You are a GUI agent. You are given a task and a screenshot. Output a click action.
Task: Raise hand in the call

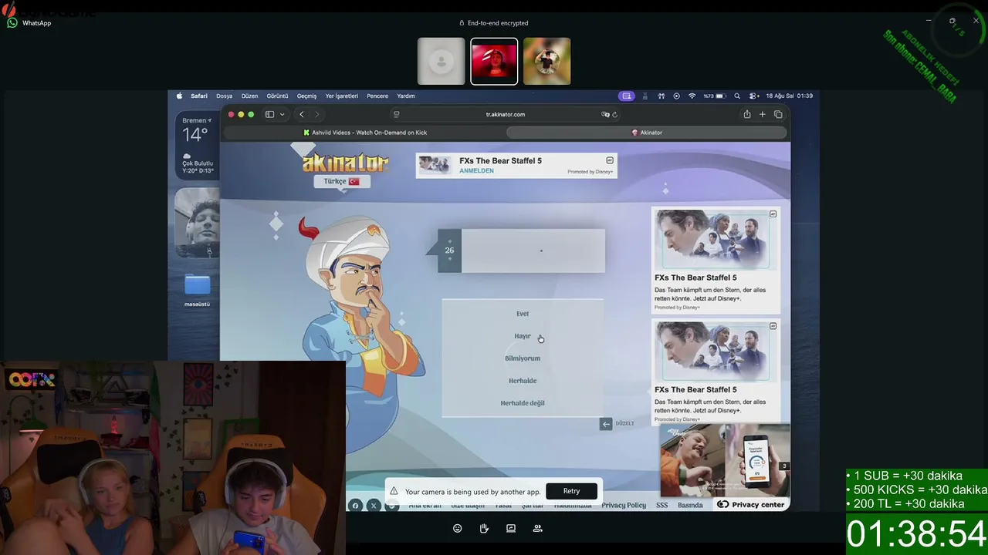tap(484, 529)
